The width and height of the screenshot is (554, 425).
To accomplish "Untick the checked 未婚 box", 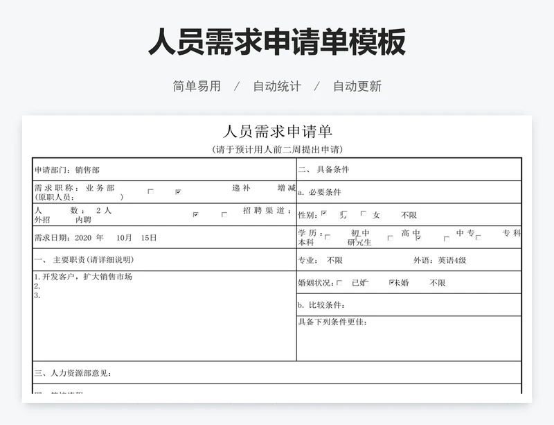I will tap(391, 282).
